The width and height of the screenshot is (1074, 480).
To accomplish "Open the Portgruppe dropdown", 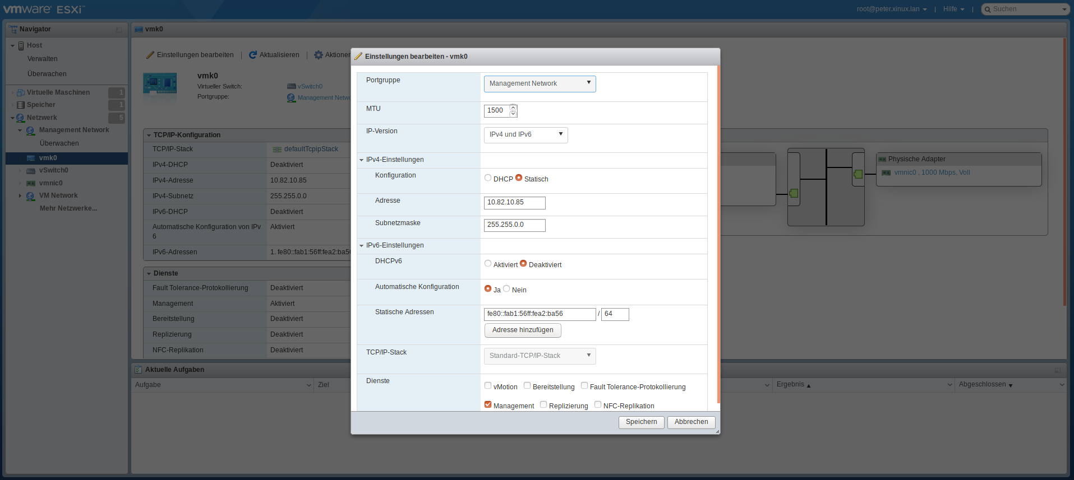I will [540, 83].
